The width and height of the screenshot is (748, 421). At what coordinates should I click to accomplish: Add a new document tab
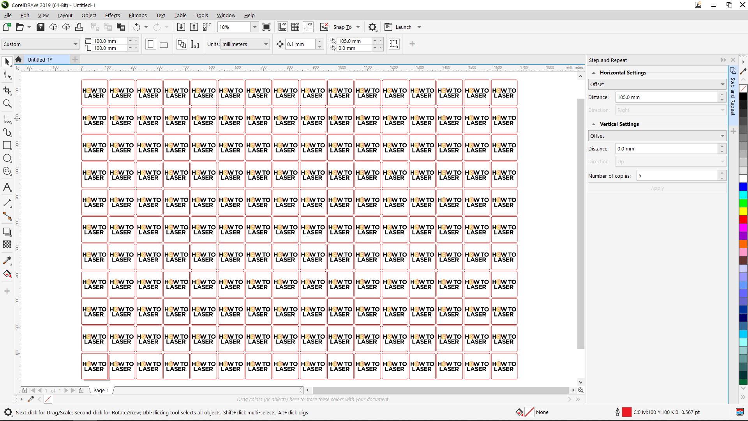coord(75,60)
